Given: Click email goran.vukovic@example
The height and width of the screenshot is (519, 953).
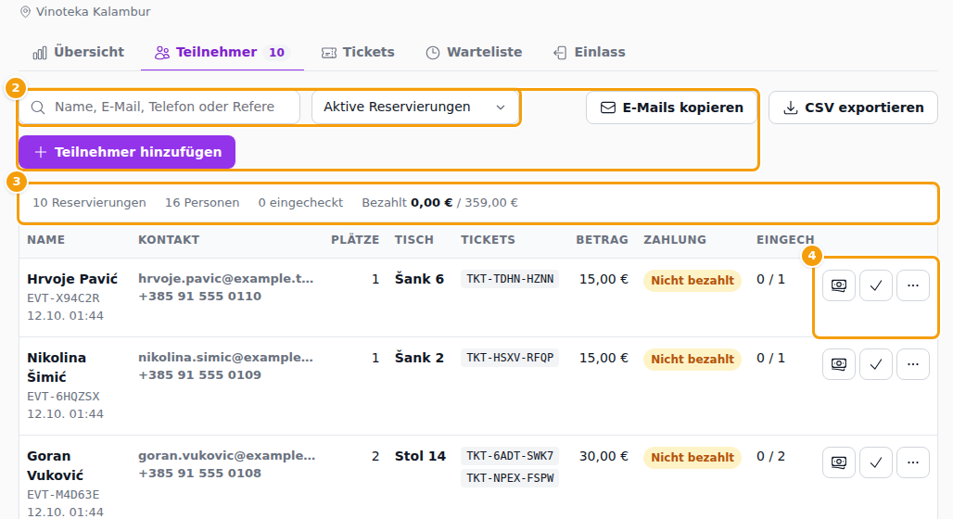Looking at the screenshot, I should tap(227, 456).
